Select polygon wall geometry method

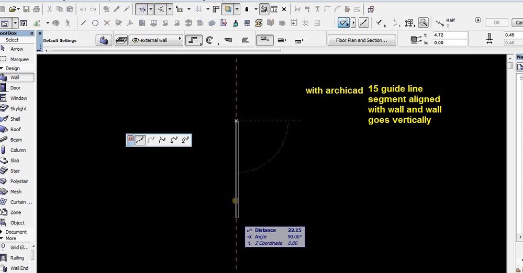pos(245,40)
